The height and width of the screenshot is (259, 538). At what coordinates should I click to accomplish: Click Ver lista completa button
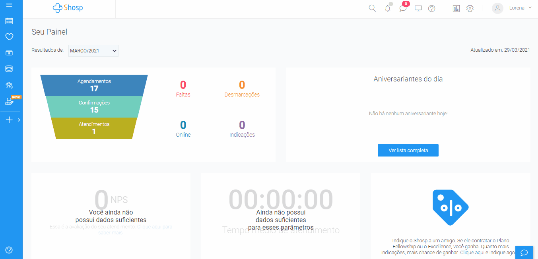coord(408,151)
